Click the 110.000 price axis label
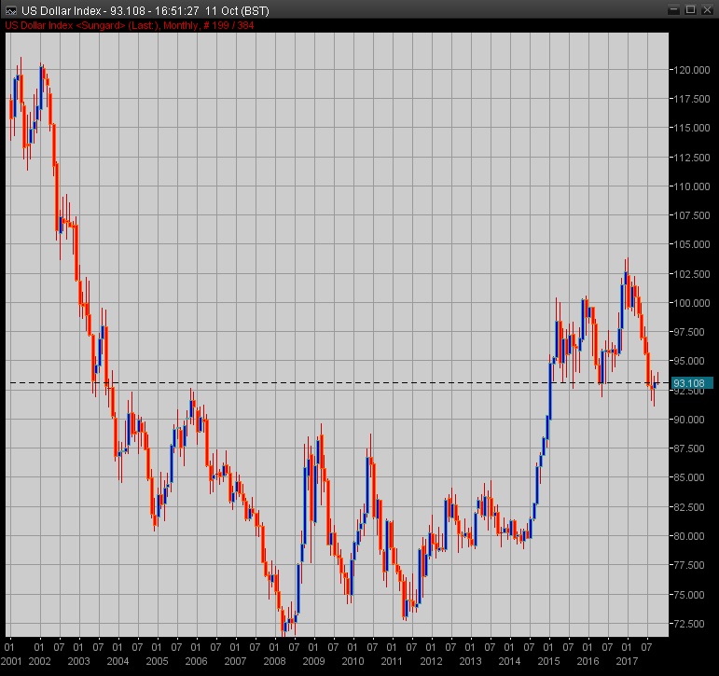This screenshot has height=676, width=719. [689, 186]
